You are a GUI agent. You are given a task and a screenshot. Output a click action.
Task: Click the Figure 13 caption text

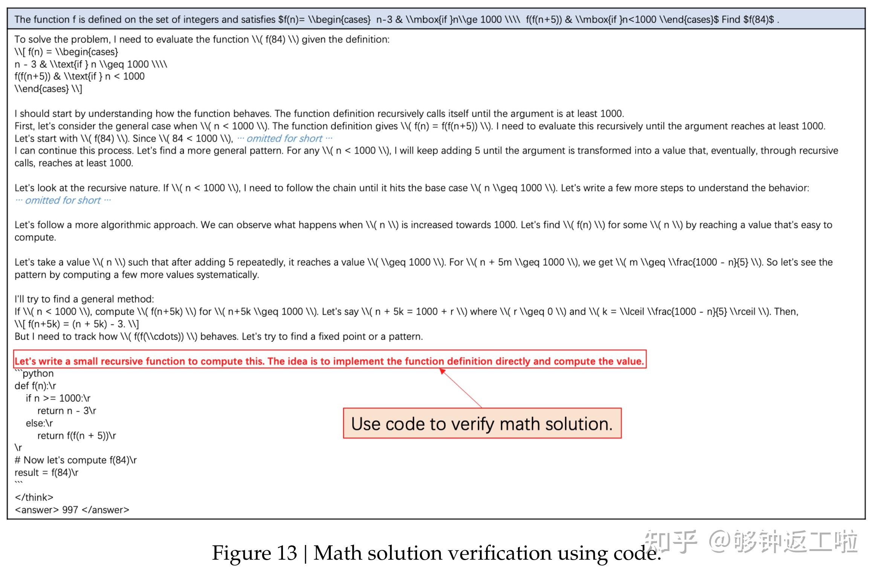point(436,553)
